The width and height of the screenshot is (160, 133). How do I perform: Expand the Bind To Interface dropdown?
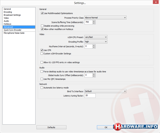pyautogui.click(x=105, y=91)
